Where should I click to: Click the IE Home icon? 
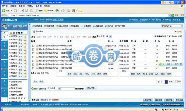click(32, 11)
